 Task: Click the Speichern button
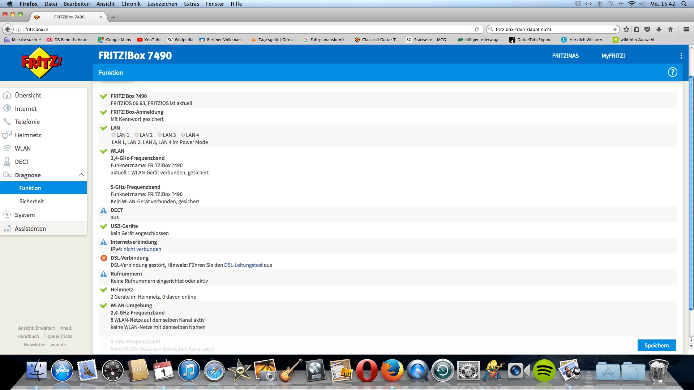pos(656,345)
